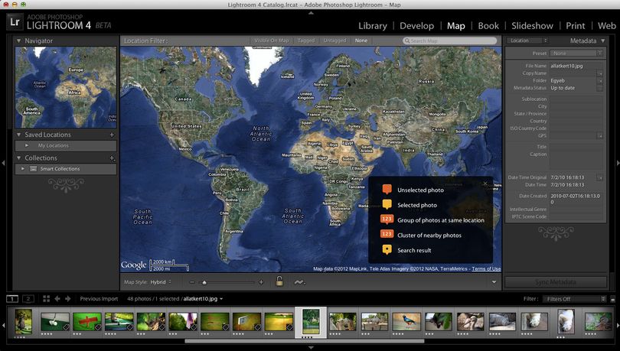Open the Map Style Hybrid dropdown
This screenshot has width=620, height=351.
click(x=161, y=282)
